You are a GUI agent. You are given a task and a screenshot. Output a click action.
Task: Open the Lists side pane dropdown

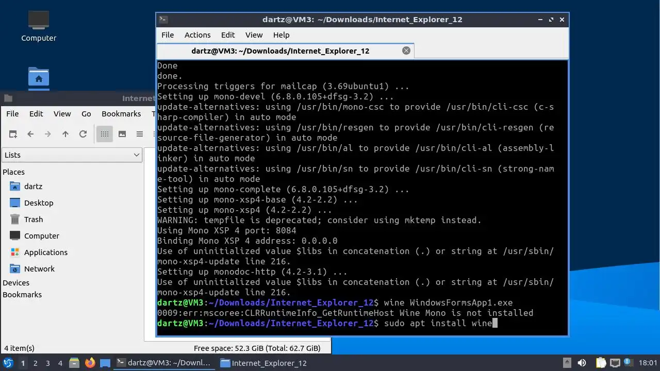(72, 155)
